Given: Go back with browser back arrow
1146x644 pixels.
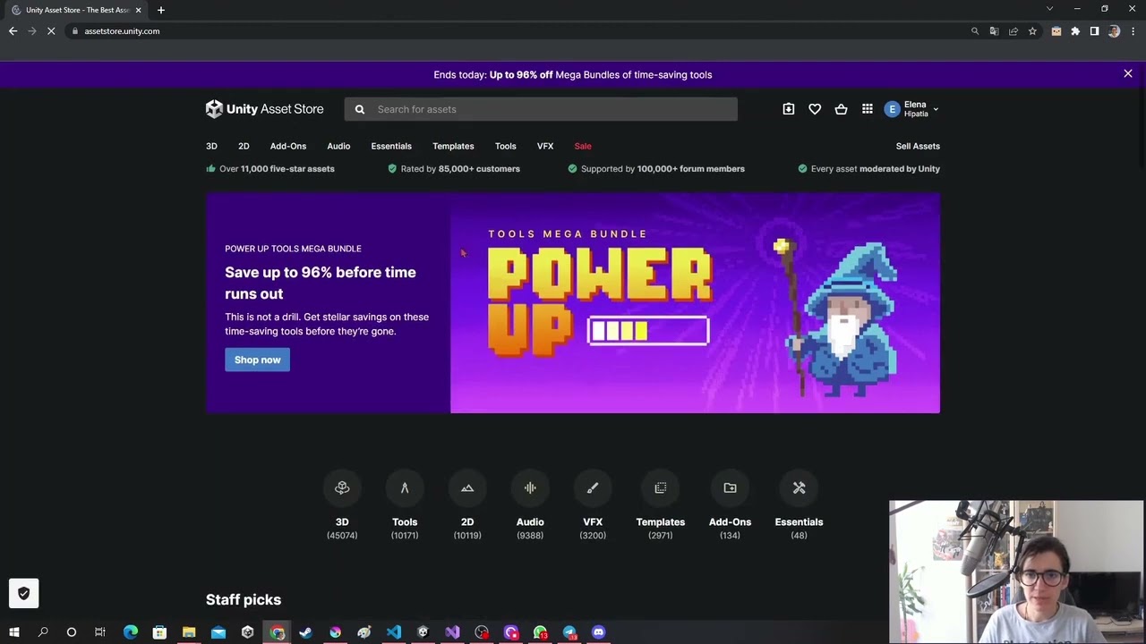Looking at the screenshot, I should click(13, 31).
